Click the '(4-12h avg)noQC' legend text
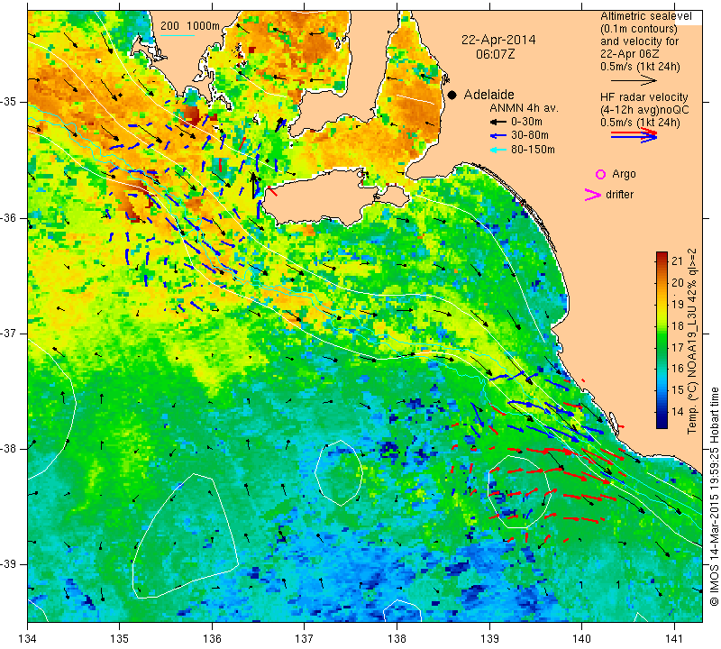 [x=644, y=110]
